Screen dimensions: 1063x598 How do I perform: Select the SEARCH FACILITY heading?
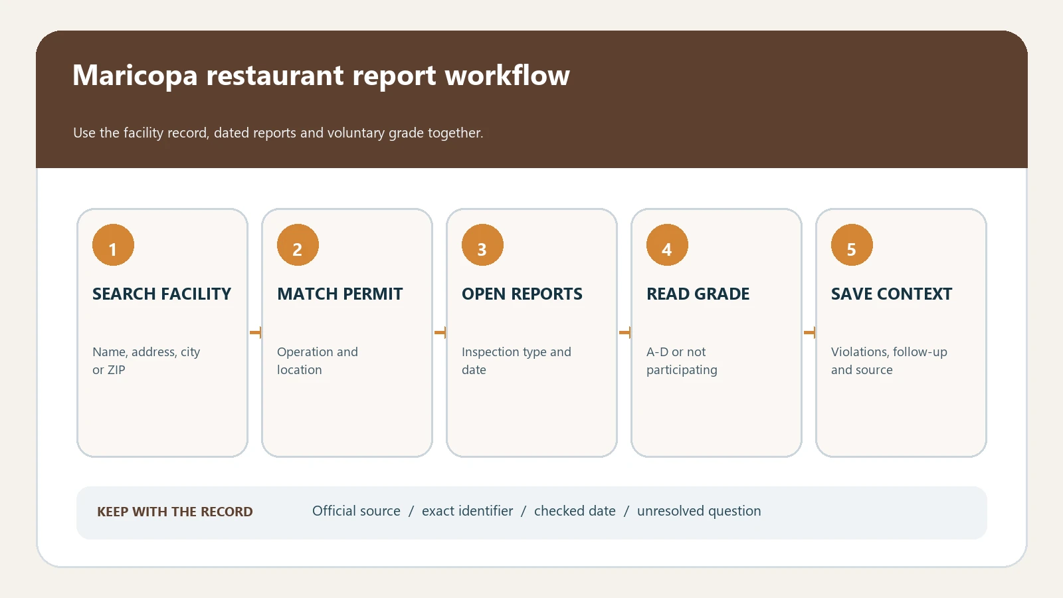161,294
